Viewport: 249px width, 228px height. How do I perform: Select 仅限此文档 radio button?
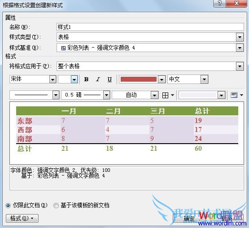tap(8, 206)
